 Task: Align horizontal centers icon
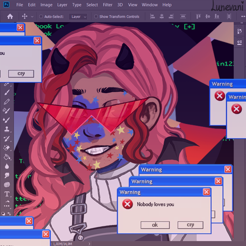coord(162,16)
